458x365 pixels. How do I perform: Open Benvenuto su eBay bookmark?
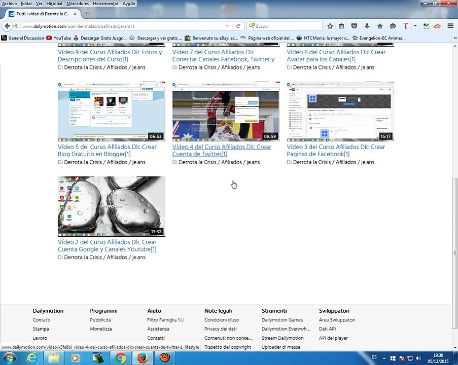(211, 38)
